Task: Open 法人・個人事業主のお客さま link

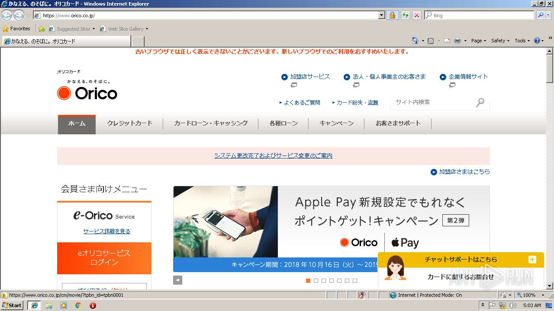Action: (x=389, y=76)
